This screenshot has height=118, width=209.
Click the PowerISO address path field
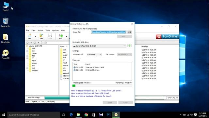click(x=57, y=43)
